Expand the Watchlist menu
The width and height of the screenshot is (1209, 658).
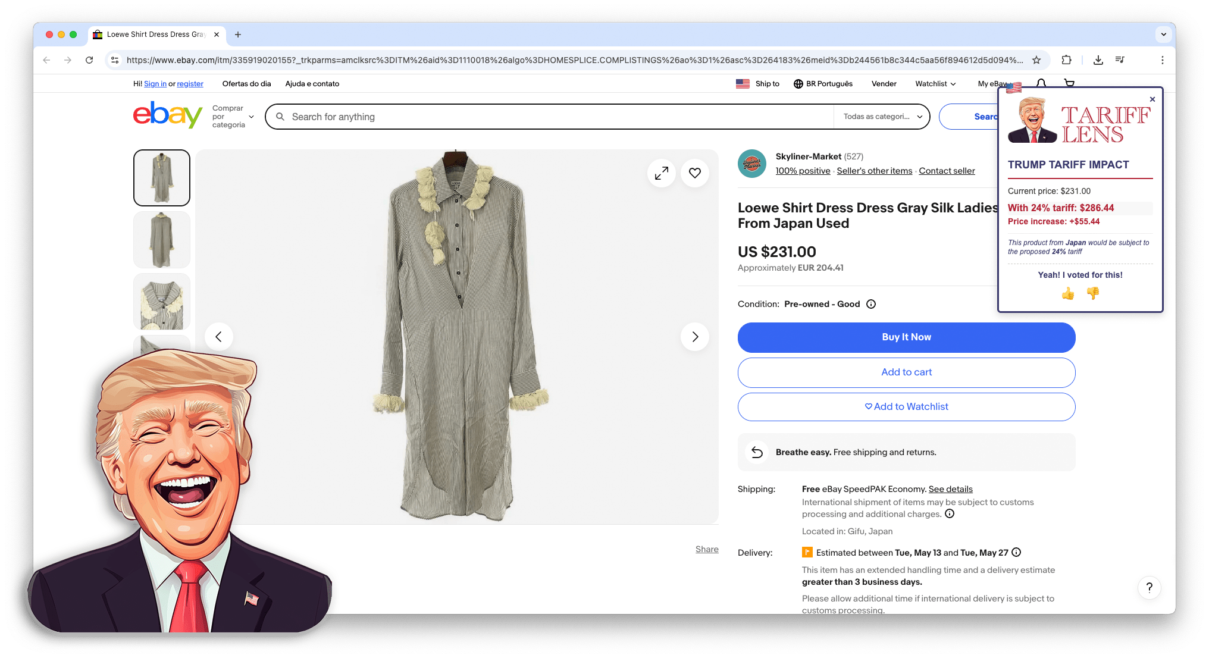(935, 84)
